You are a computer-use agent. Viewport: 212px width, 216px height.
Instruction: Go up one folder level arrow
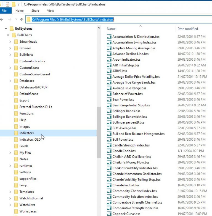[x=22, y=19]
